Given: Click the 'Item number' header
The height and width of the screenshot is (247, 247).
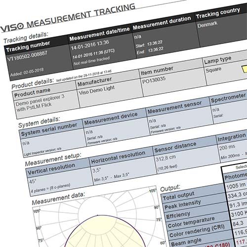Looking at the screenshot, I should (x=157, y=71).
